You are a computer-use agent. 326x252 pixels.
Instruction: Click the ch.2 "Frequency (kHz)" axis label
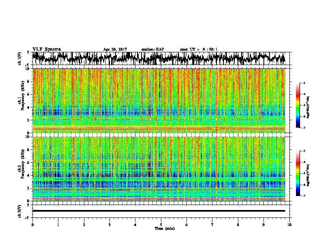pos(22,164)
